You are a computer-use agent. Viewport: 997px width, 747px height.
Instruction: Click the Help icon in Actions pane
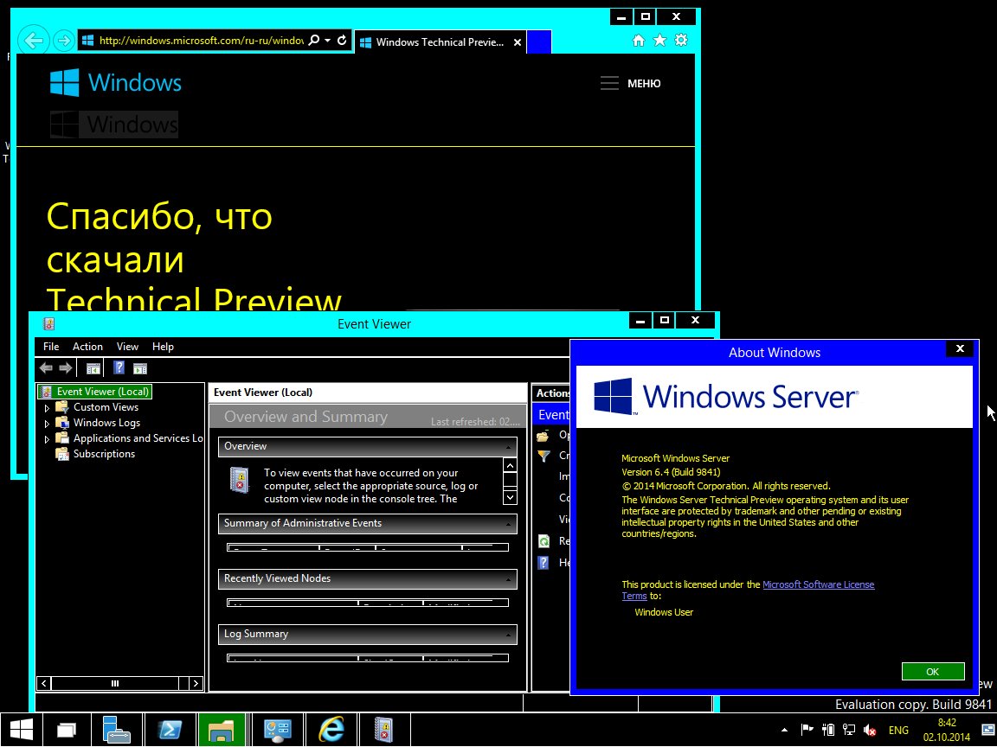(543, 563)
